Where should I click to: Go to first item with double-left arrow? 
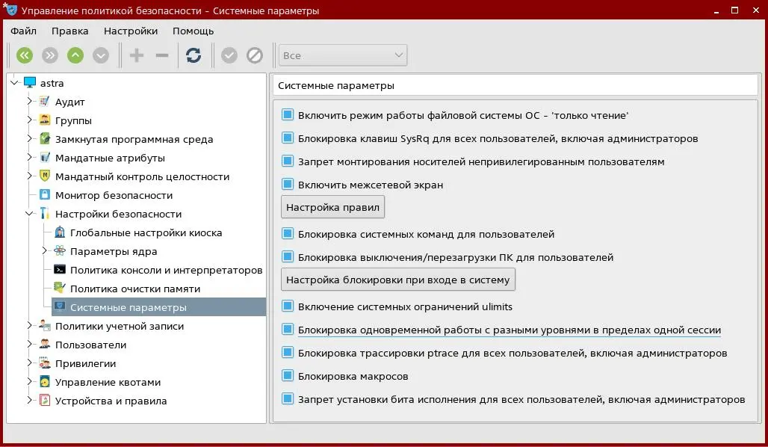(25, 55)
